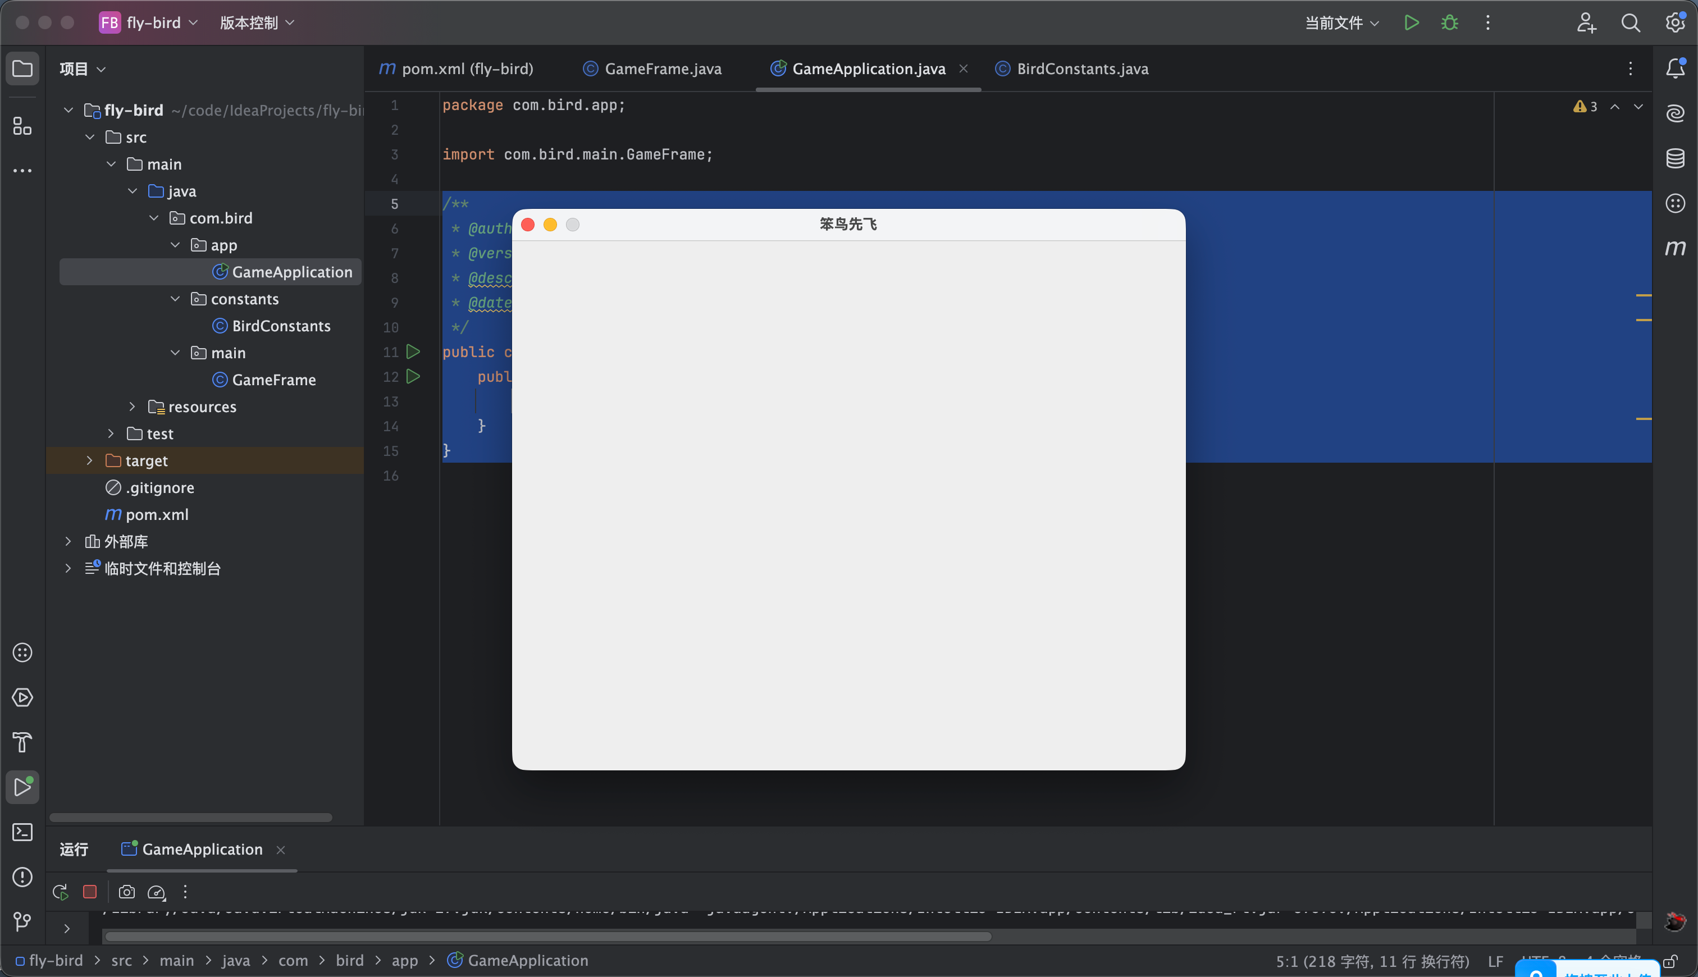Click the project tree horizontal scrollbar
Screen dimensions: 1698x977
click(190, 818)
